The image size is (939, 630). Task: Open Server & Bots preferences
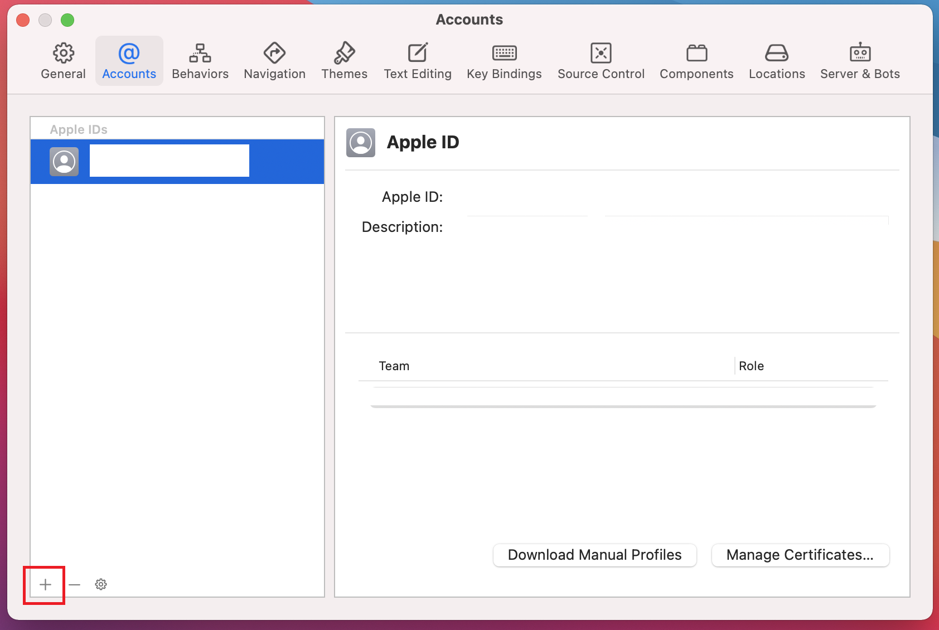tap(860, 61)
